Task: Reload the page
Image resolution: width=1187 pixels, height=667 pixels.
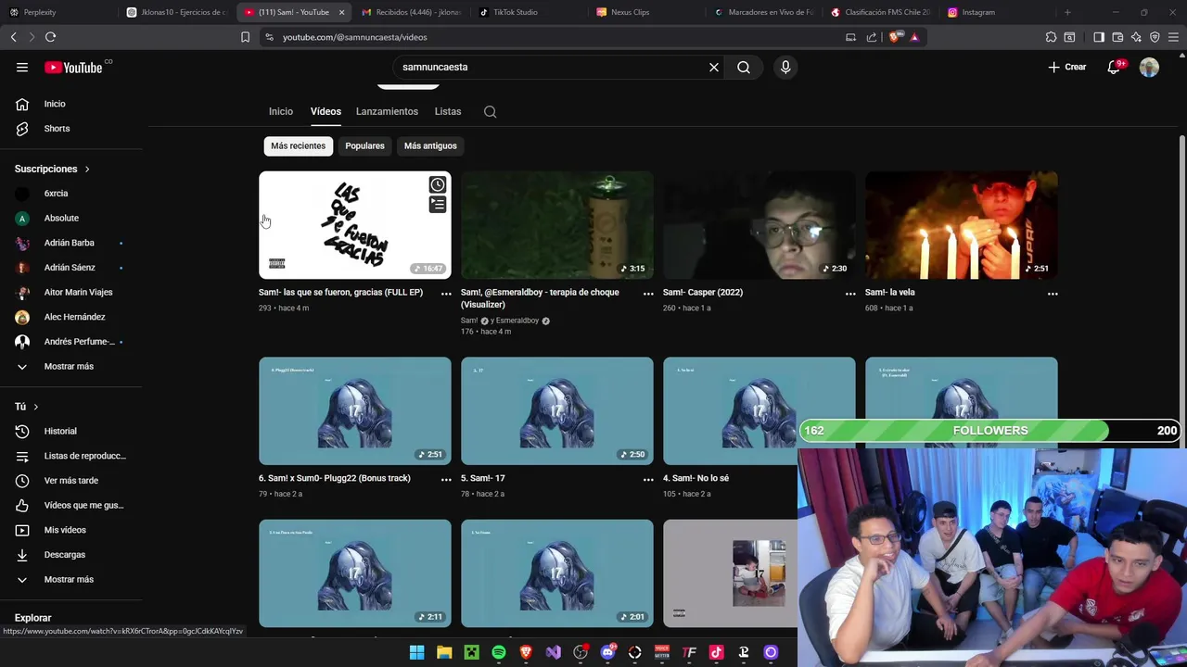Action: click(x=50, y=37)
